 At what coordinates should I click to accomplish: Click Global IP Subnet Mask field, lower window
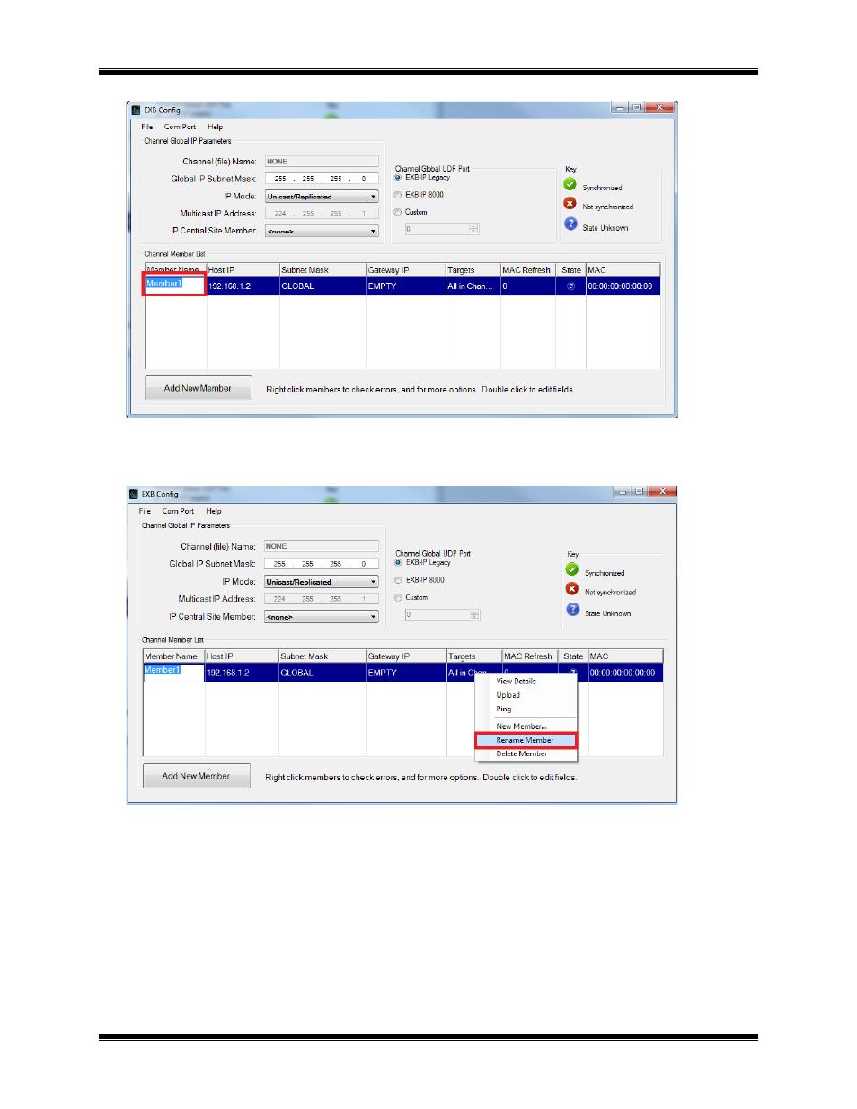click(x=322, y=564)
